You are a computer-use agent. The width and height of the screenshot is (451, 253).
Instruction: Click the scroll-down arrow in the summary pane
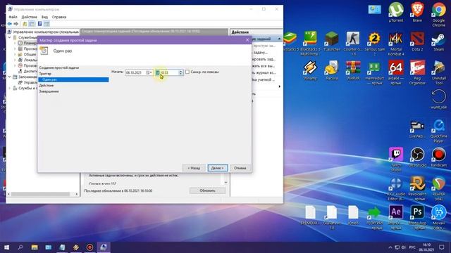click(x=225, y=183)
